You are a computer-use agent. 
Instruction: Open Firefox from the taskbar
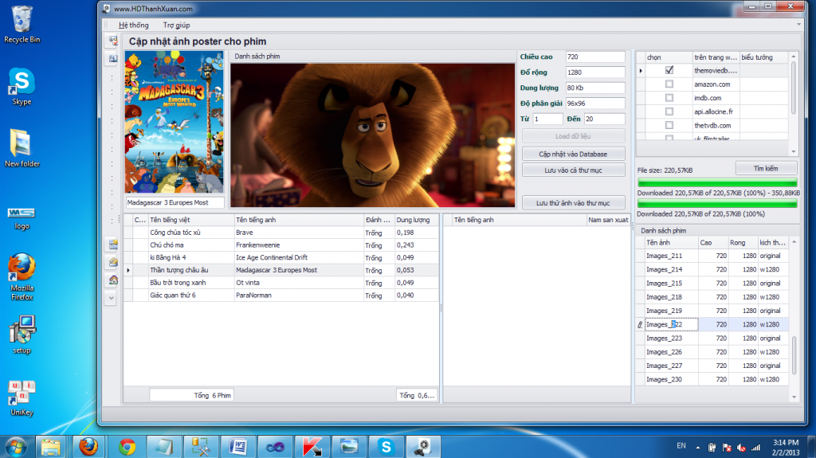[88, 447]
